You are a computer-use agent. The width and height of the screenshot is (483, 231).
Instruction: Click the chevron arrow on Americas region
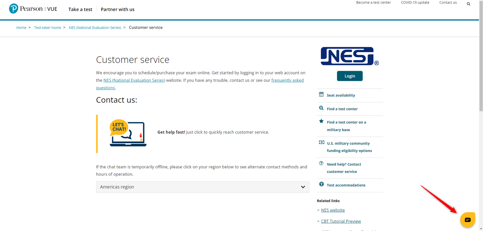pos(303,187)
